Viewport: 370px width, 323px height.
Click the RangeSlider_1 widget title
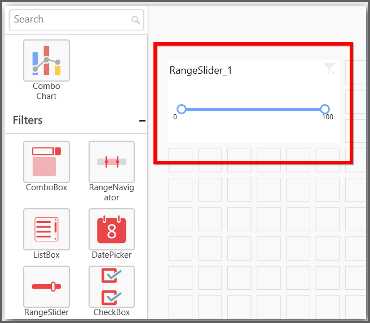click(x=201, y=70)
